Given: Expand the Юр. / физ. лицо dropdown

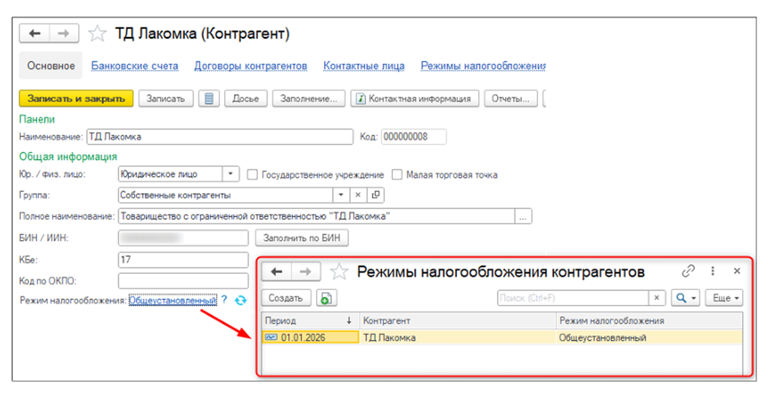Looking at the screenshot, I should pyautogui.click(x=230, y=174).
